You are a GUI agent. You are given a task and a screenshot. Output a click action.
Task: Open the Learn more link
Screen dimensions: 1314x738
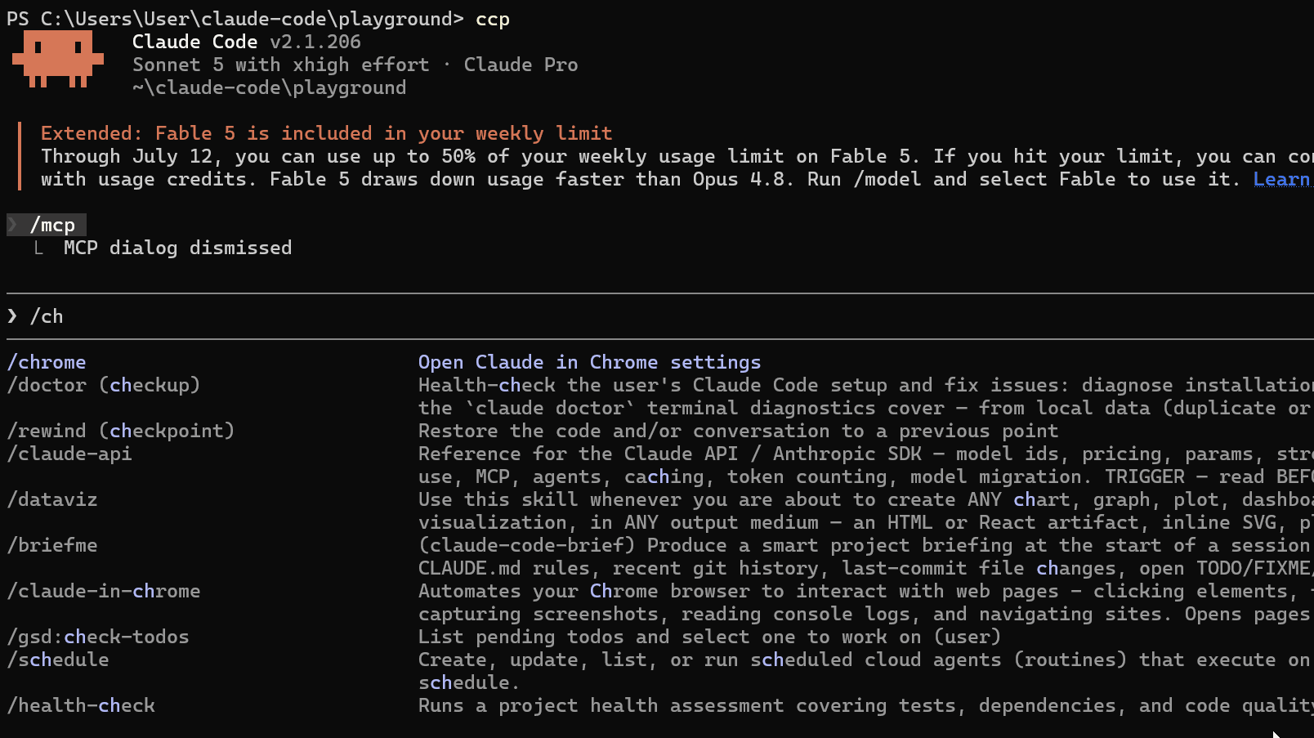pos(1283,180)
